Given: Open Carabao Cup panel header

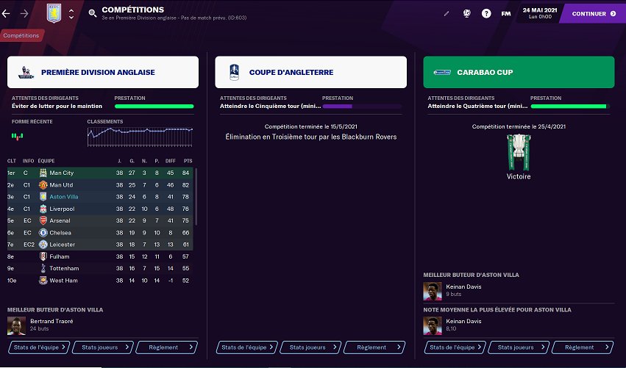Looking at the screenshot, I should click(519, 73).
